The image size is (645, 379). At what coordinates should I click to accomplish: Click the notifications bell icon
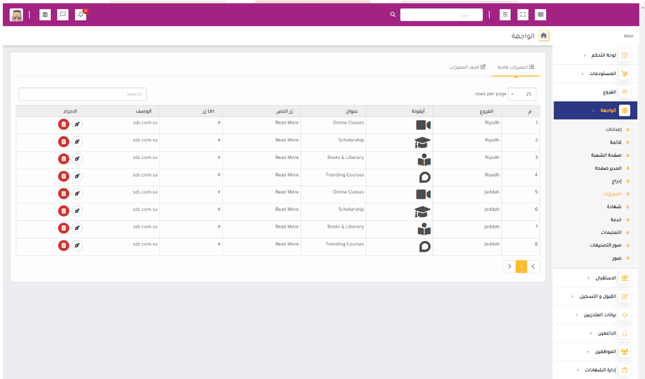point(81,15)
